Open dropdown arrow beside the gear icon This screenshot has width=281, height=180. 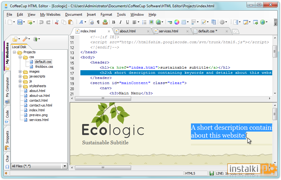[x=226, y=22]
